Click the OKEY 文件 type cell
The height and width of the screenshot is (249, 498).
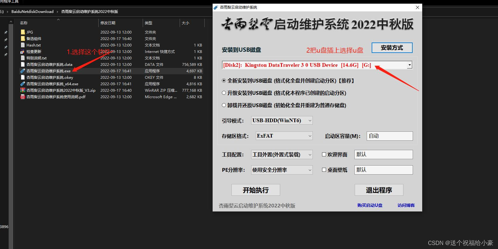[154, 77]
